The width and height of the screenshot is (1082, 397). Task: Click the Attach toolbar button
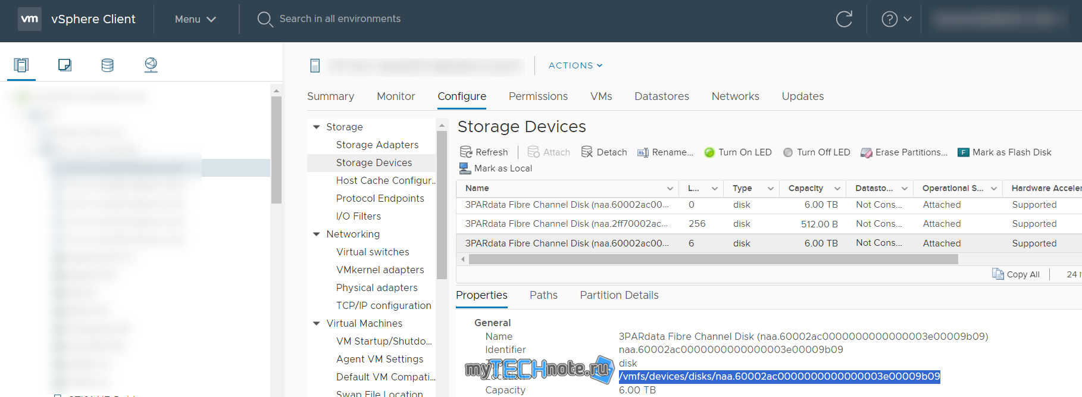[549, 152]
